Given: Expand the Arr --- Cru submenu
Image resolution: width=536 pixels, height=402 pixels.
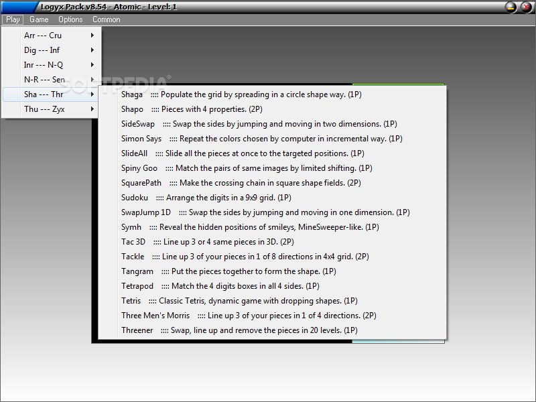Looking at the screenshot, I should point(51,36).
